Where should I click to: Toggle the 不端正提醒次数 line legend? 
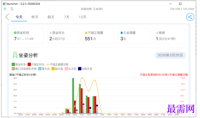(x=57, y=64)
